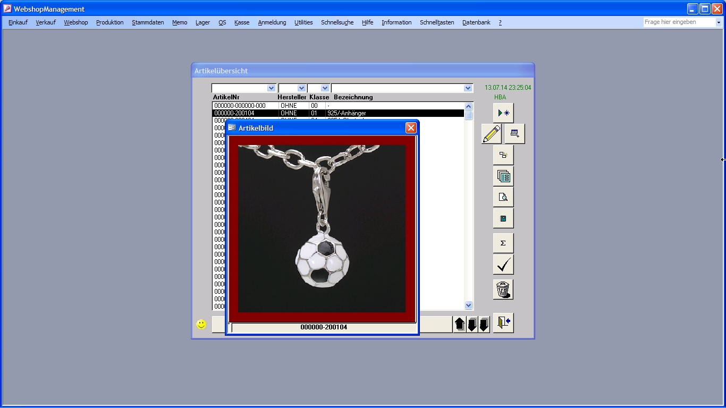Open the Anmeldung menu
Viewport: 726px width, 408px height.
[272, 22]
